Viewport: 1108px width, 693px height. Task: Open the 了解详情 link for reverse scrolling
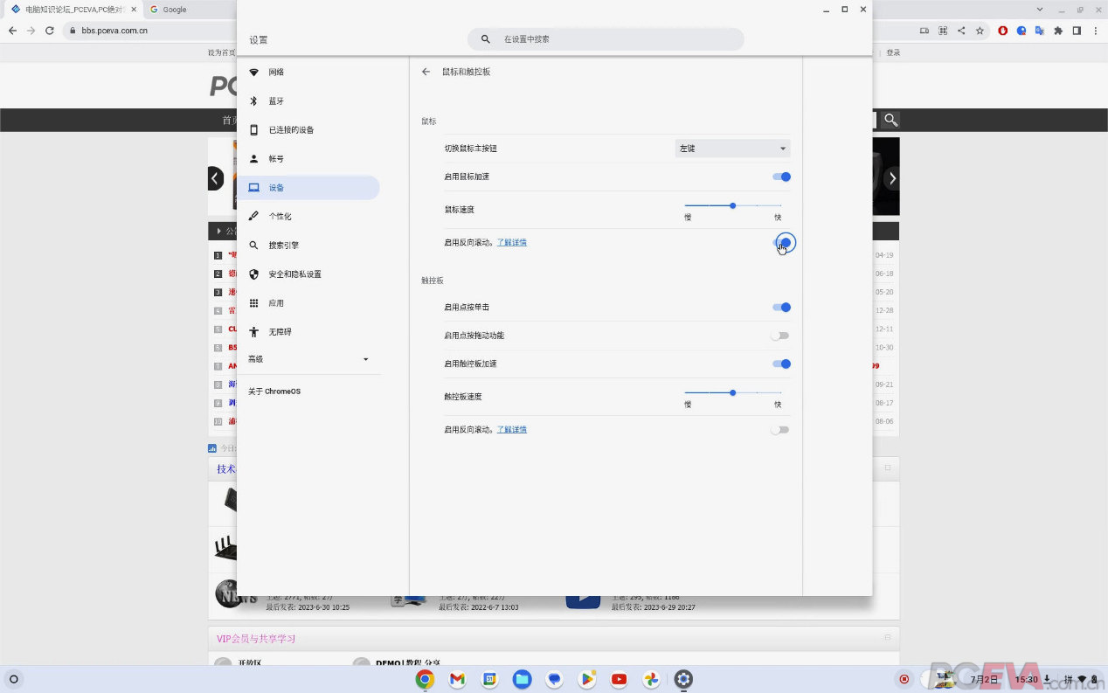tap(512, 242)
